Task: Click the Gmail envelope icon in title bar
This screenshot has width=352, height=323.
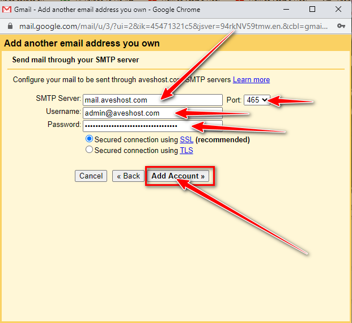Action: click(7, 10)
